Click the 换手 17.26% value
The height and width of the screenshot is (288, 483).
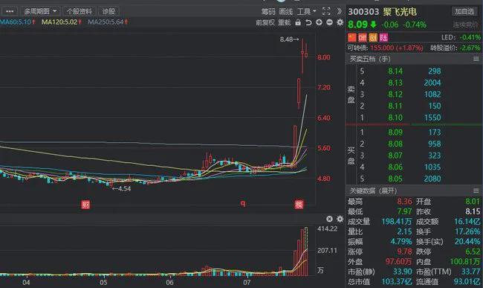coord(467,231)
